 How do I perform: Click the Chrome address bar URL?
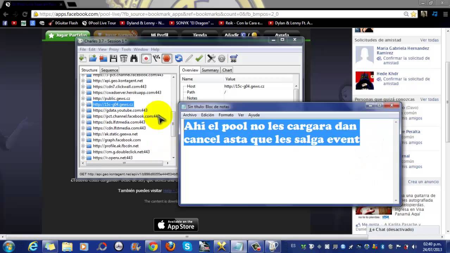coord(159,14)
